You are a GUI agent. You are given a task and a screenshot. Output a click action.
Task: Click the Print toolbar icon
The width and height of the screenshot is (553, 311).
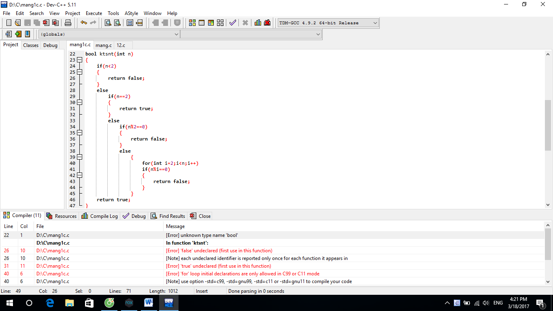[x=68, y=23]
